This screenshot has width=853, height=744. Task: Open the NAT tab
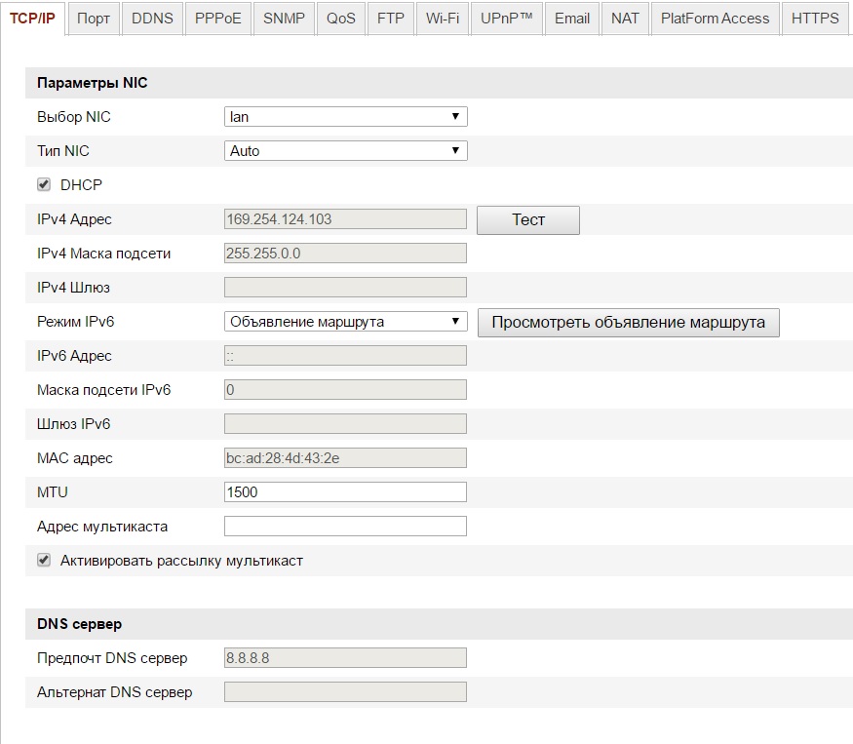pos(625,19)
